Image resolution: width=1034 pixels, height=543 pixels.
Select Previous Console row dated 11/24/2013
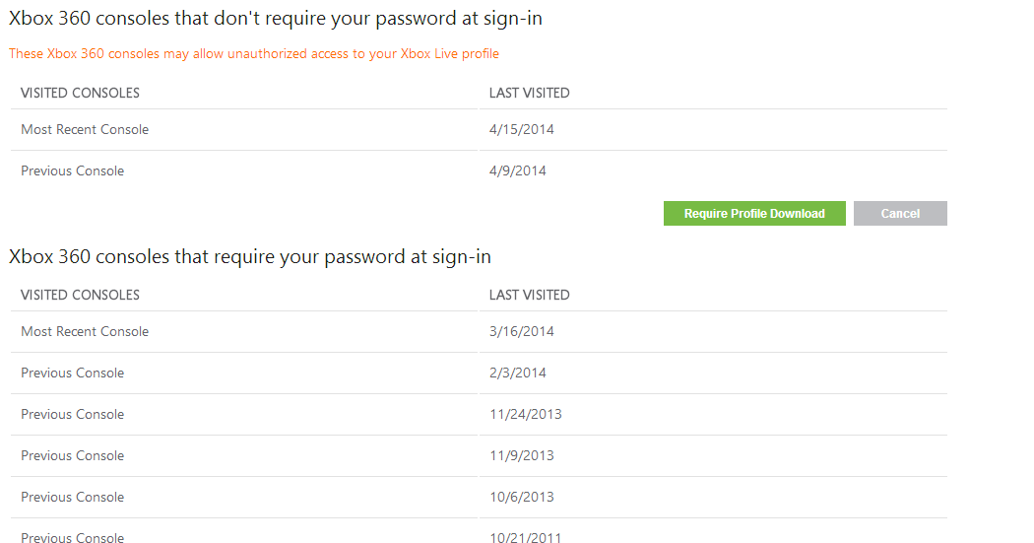tap(73, 415)
